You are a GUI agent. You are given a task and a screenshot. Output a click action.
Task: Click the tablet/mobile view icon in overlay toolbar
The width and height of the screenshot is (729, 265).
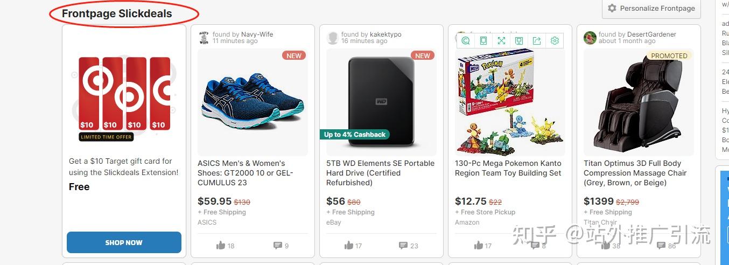pyautogui.click(x=483, y=41)
